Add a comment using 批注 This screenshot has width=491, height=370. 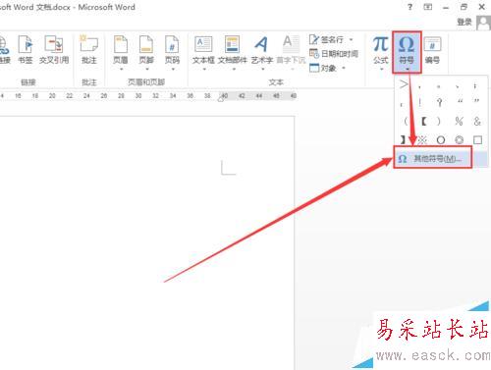point(89,50)
